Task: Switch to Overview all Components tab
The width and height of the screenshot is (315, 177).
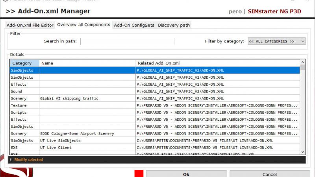Action: [x=83, y=25]
